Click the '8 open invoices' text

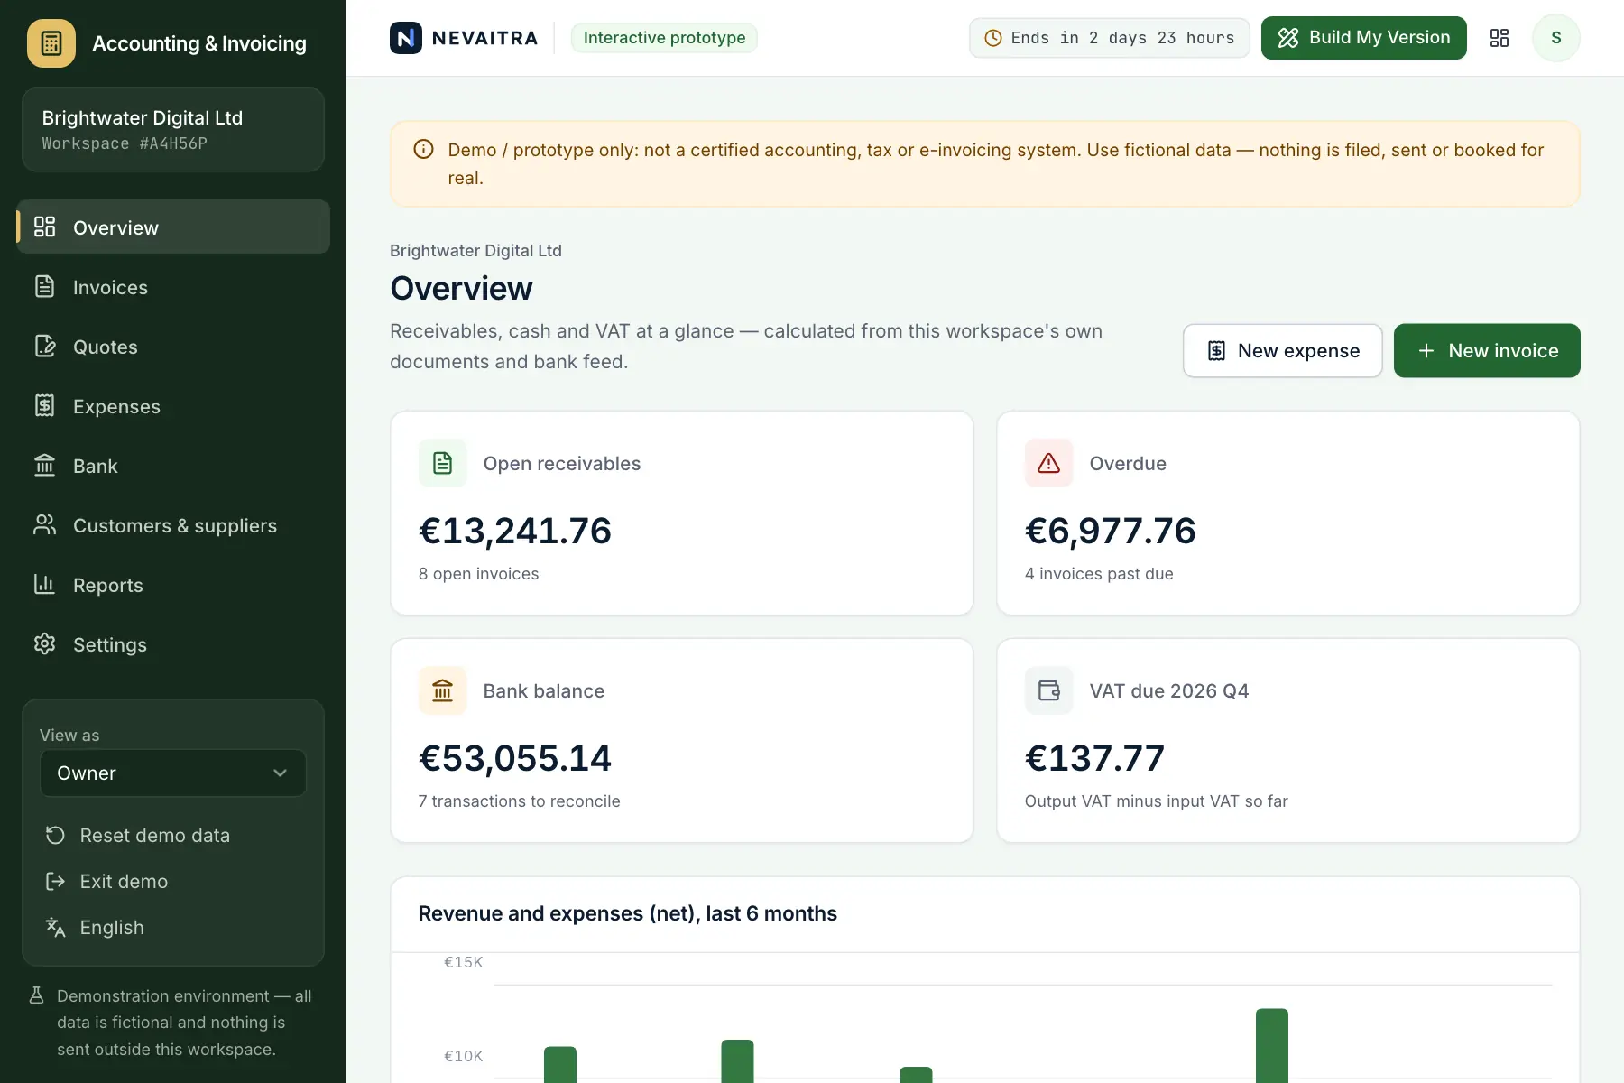(x=478, y=574)
